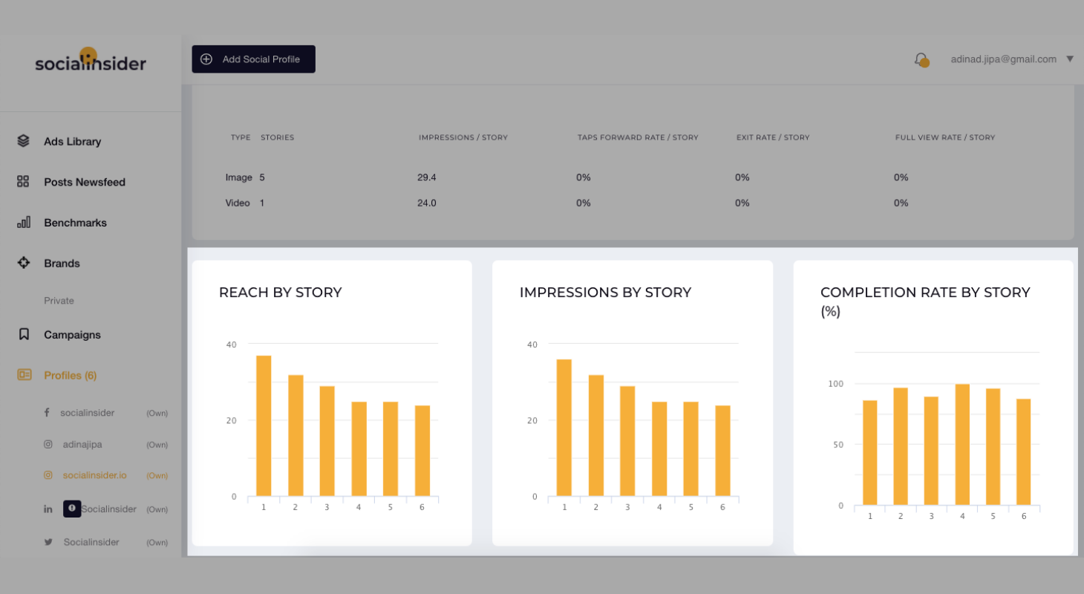Click the IMPRESSIONS / STORY column header
The image size is (1084, 594).
click(463, 137)
